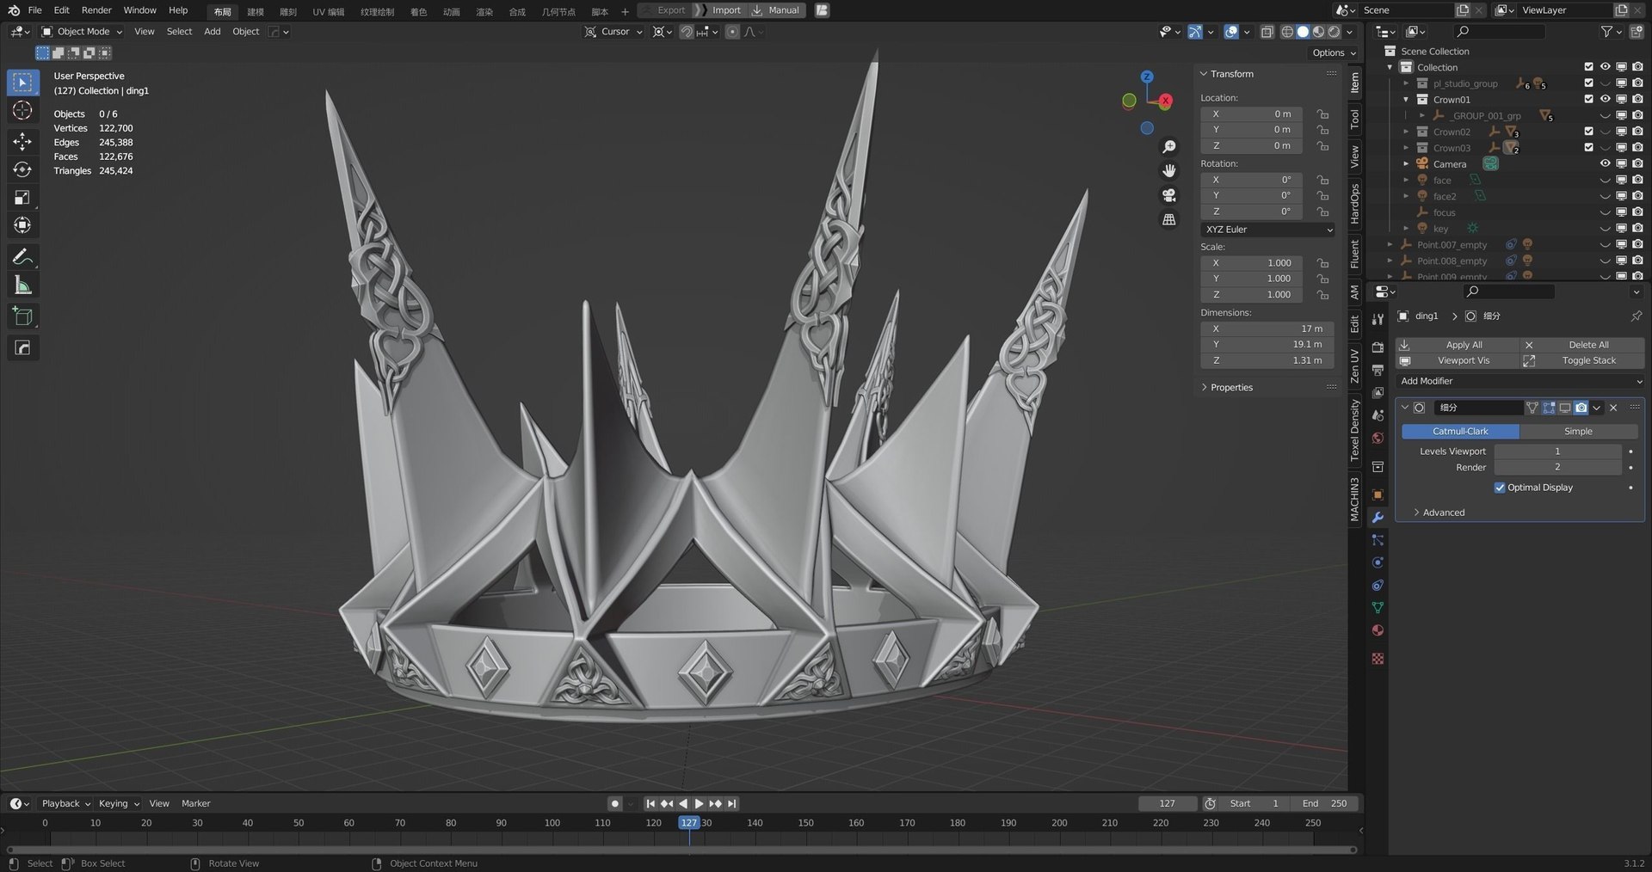The width and height of the screenshot is (1652, 872).
Task: Jump to the timeline end frame
Action: coord(731,803)
